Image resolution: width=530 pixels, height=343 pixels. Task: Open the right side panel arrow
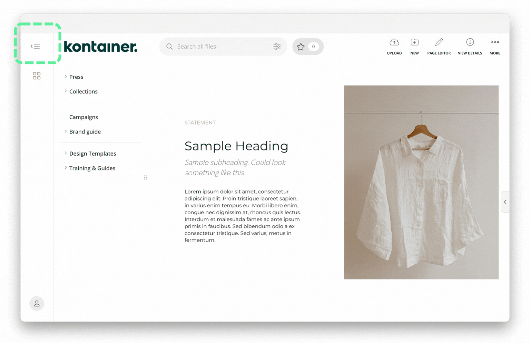(505, 202)
